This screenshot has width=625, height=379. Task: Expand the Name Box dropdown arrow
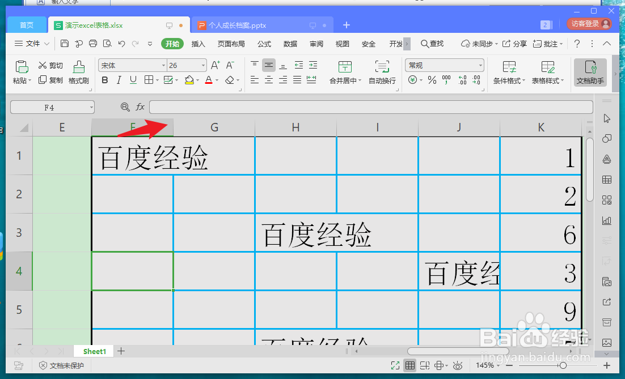91,107
